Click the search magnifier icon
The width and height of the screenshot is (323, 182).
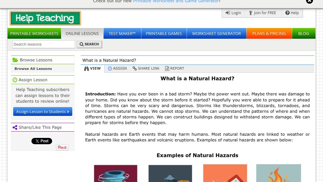82,44
